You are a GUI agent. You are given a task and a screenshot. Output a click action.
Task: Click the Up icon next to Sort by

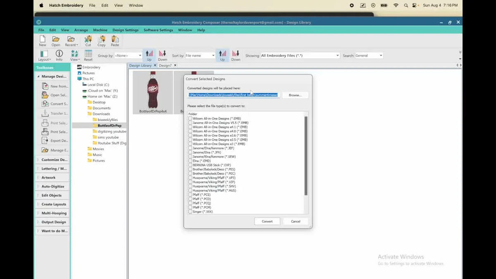(222, 55)
